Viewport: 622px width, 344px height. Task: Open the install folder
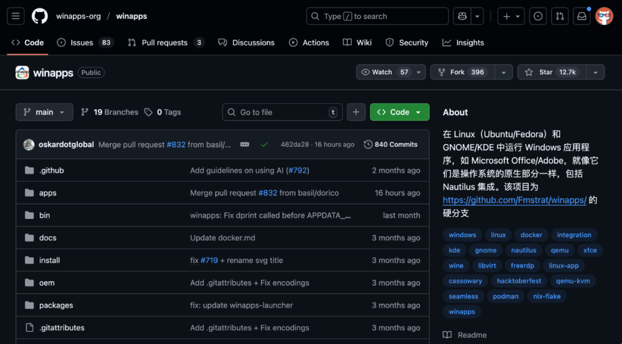pyautogui.click(x=50, y=260)
